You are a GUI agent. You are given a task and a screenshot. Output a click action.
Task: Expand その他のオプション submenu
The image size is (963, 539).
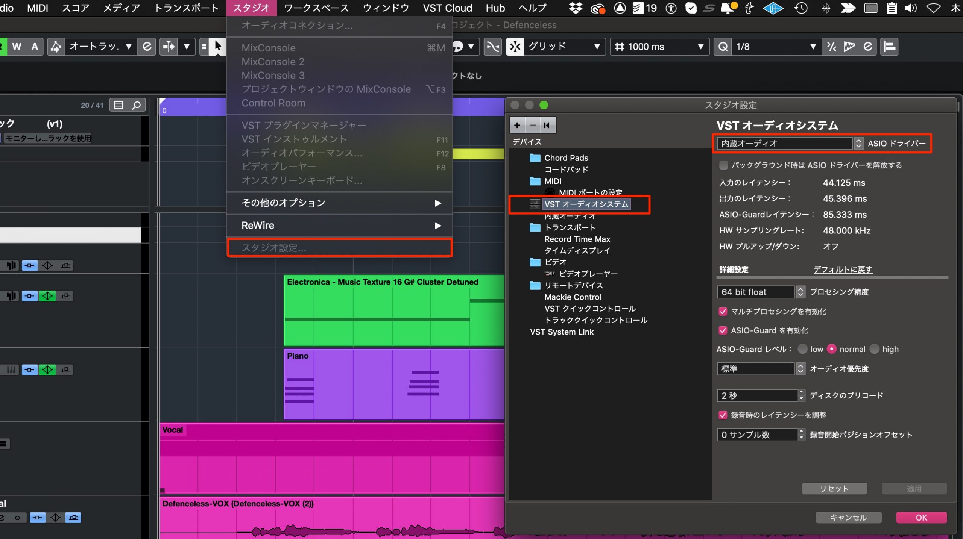pyautogui.click(x=339, y=203)
